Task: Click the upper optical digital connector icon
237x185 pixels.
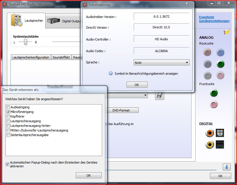Action: pyautogui.click(x=220, y=133)
